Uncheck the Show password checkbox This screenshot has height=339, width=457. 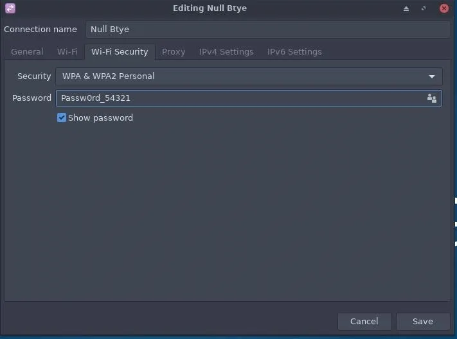click(62, 117)
